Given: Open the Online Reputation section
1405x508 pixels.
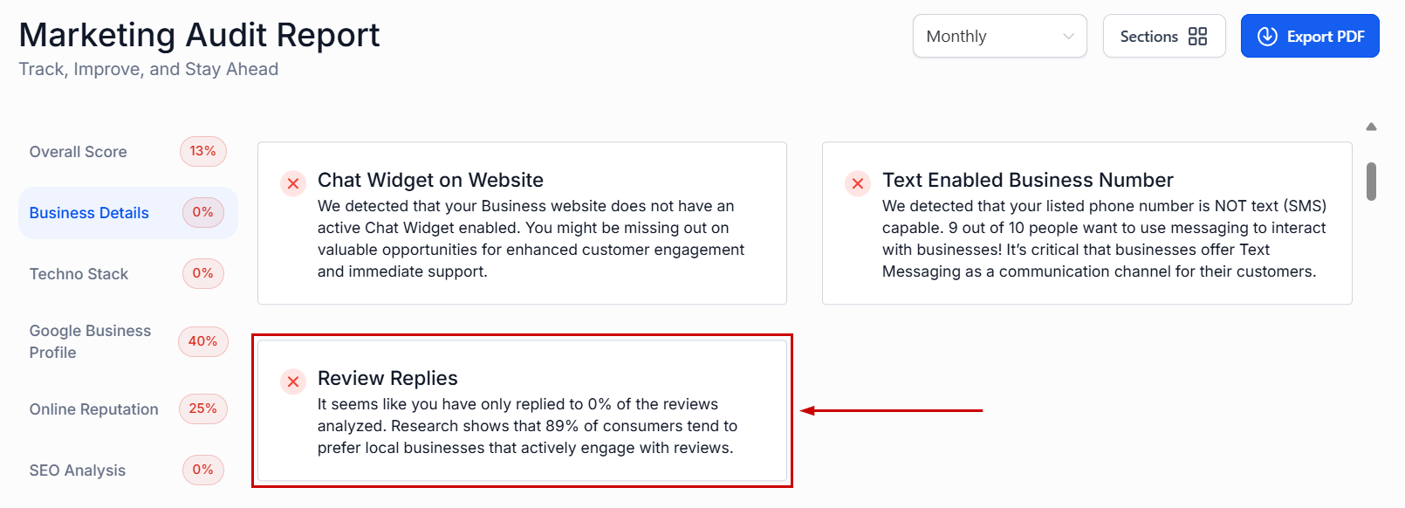Looking at the screenshot, I should pos(94,409).
